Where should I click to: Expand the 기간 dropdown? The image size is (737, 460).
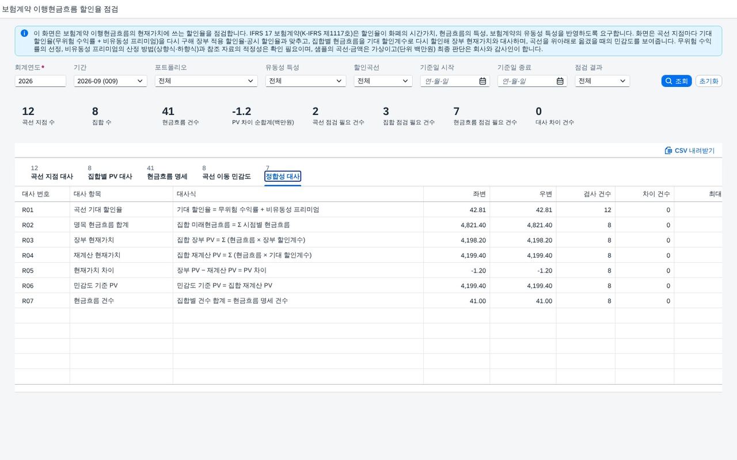coord(140,81)
